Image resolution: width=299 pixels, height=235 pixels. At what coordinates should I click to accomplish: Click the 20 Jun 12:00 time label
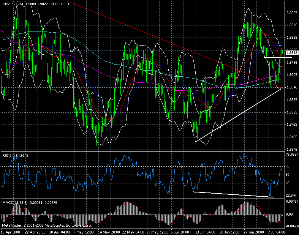coord(229,232)
